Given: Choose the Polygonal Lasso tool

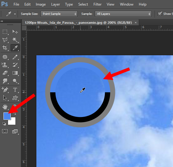Looking at the screenshot, I should click(5, 40).
